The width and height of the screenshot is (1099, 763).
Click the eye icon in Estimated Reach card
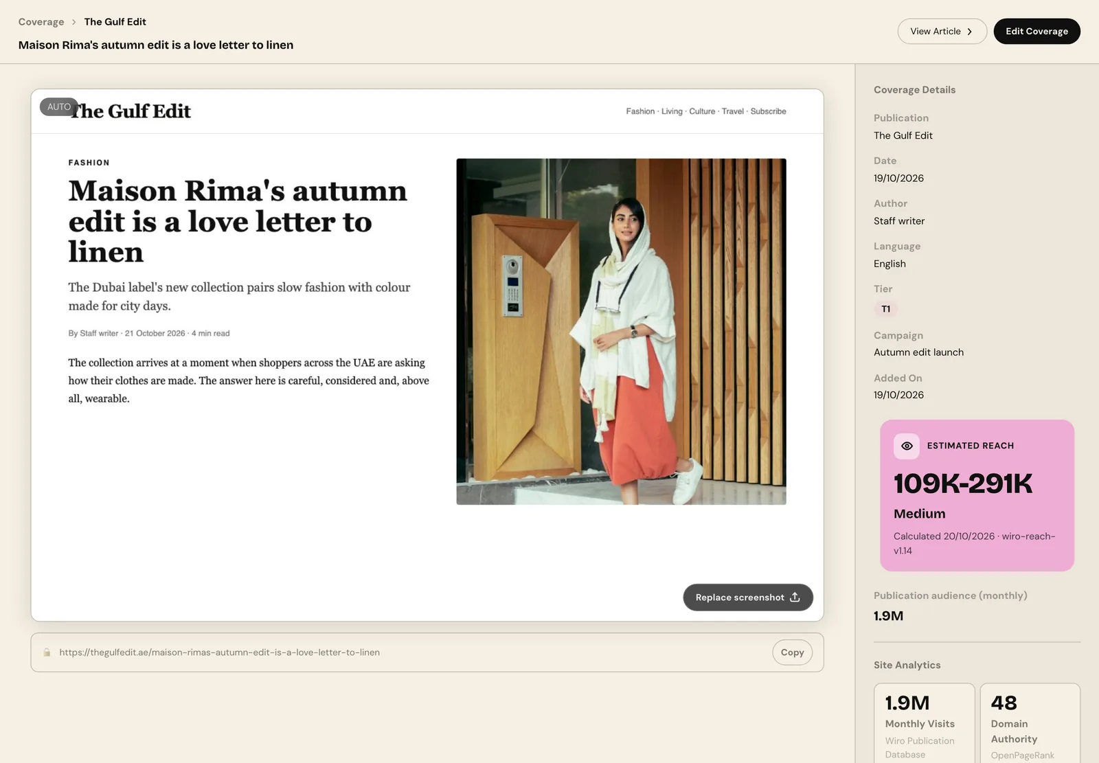click(907, 446)
